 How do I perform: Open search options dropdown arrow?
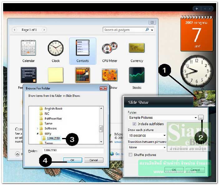pos(152,30)
